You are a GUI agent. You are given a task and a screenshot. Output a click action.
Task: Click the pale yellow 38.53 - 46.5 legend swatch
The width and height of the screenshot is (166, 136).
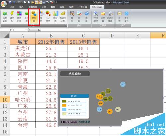coord(64,114)
